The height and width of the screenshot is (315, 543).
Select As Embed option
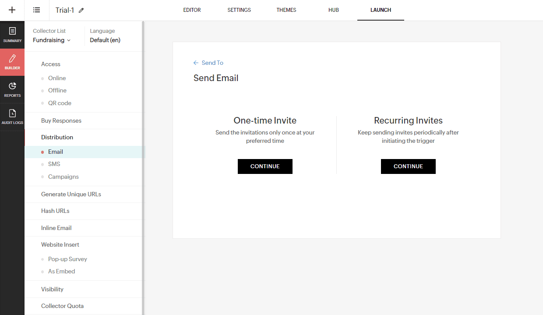tap(61, 271)
